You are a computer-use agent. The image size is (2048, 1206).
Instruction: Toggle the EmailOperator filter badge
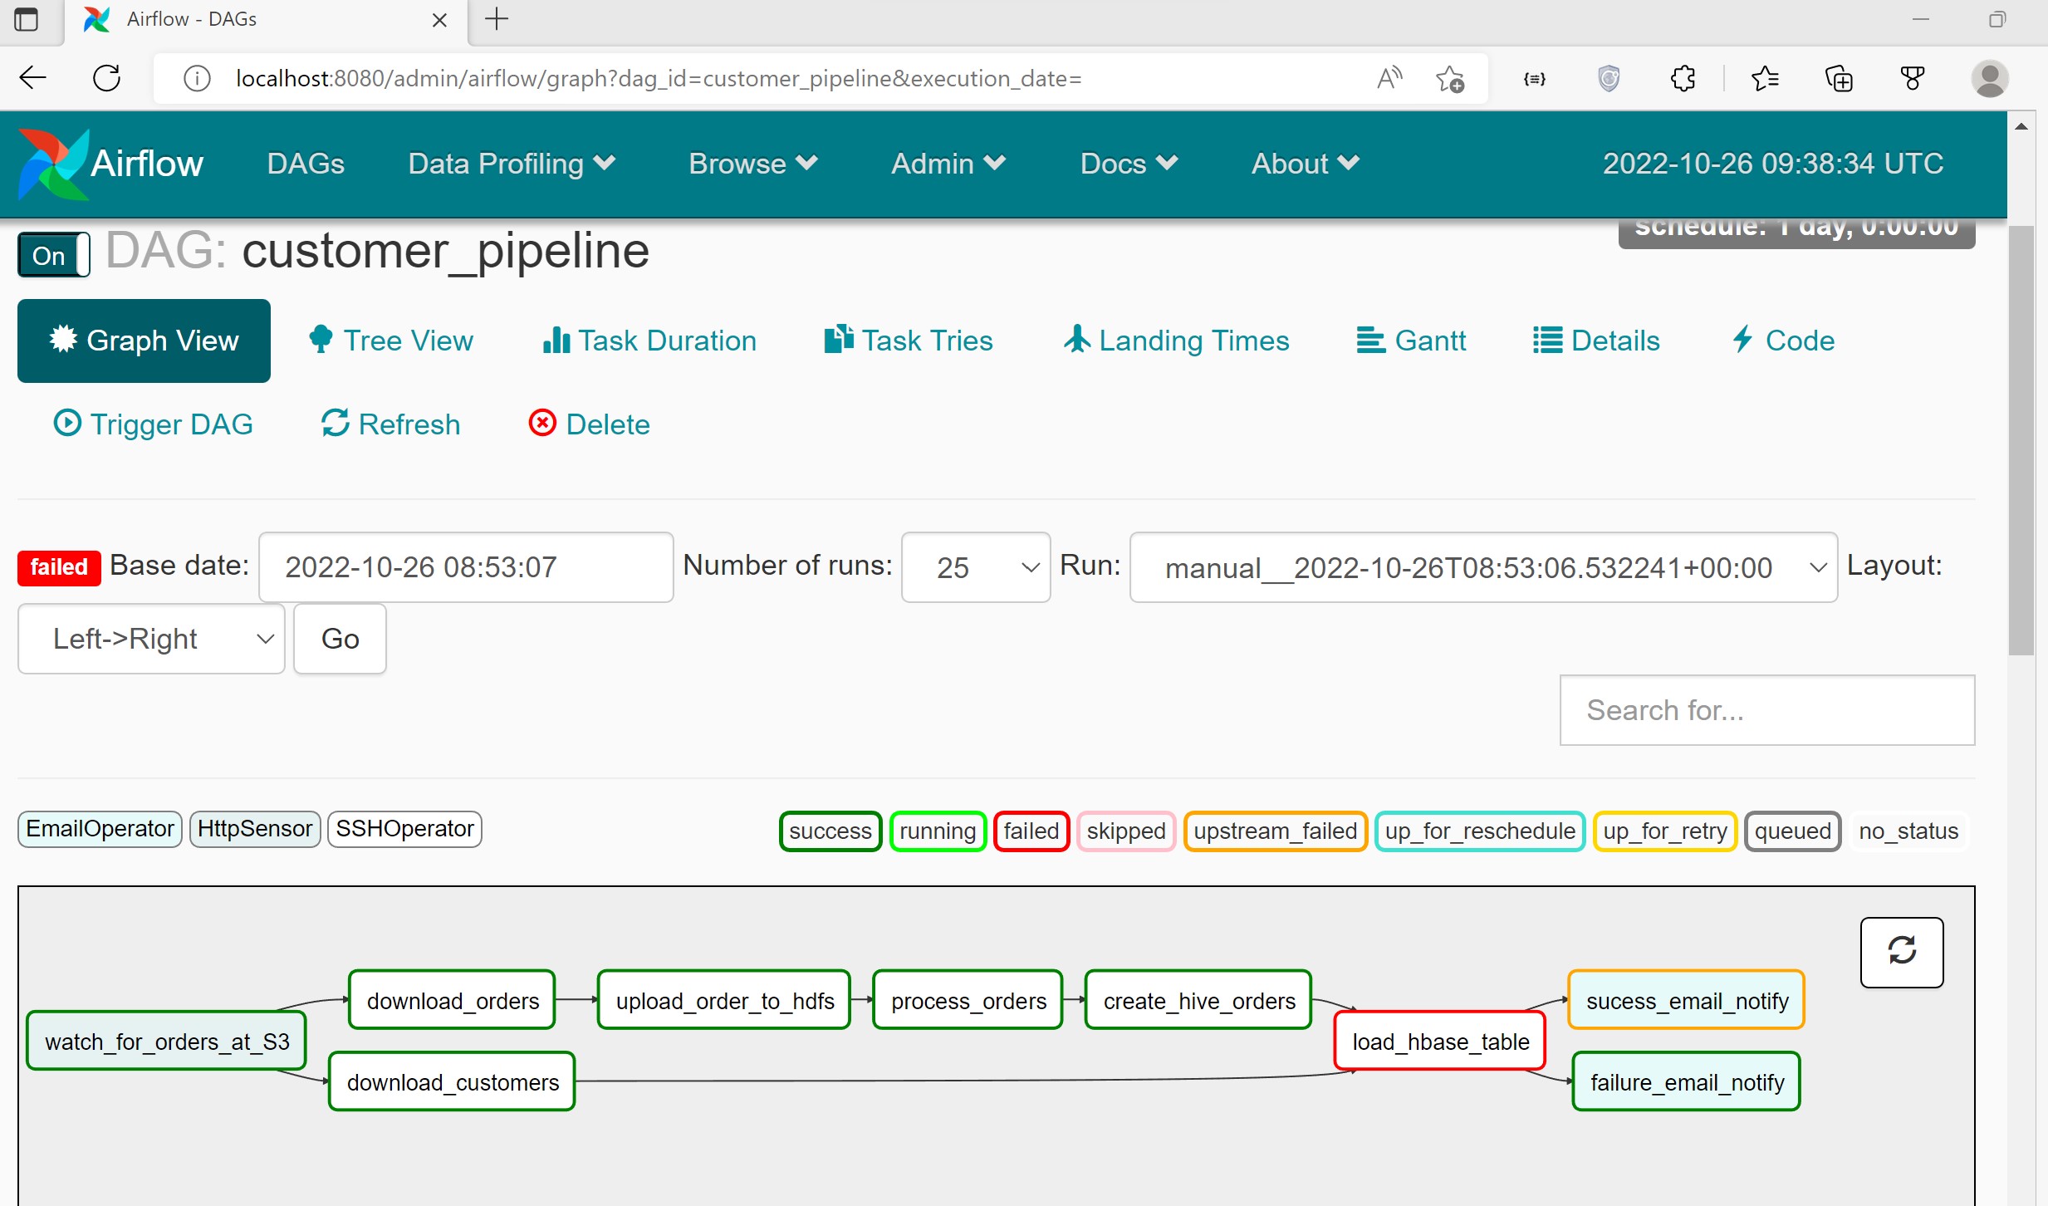[99, 828]
